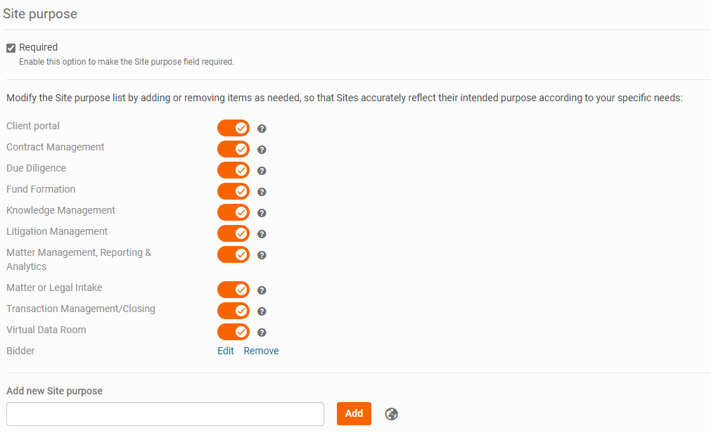Click help icon beside Contract Management
Image resolution: width=711 pixels, height=433 pixels.
(262, 150)
